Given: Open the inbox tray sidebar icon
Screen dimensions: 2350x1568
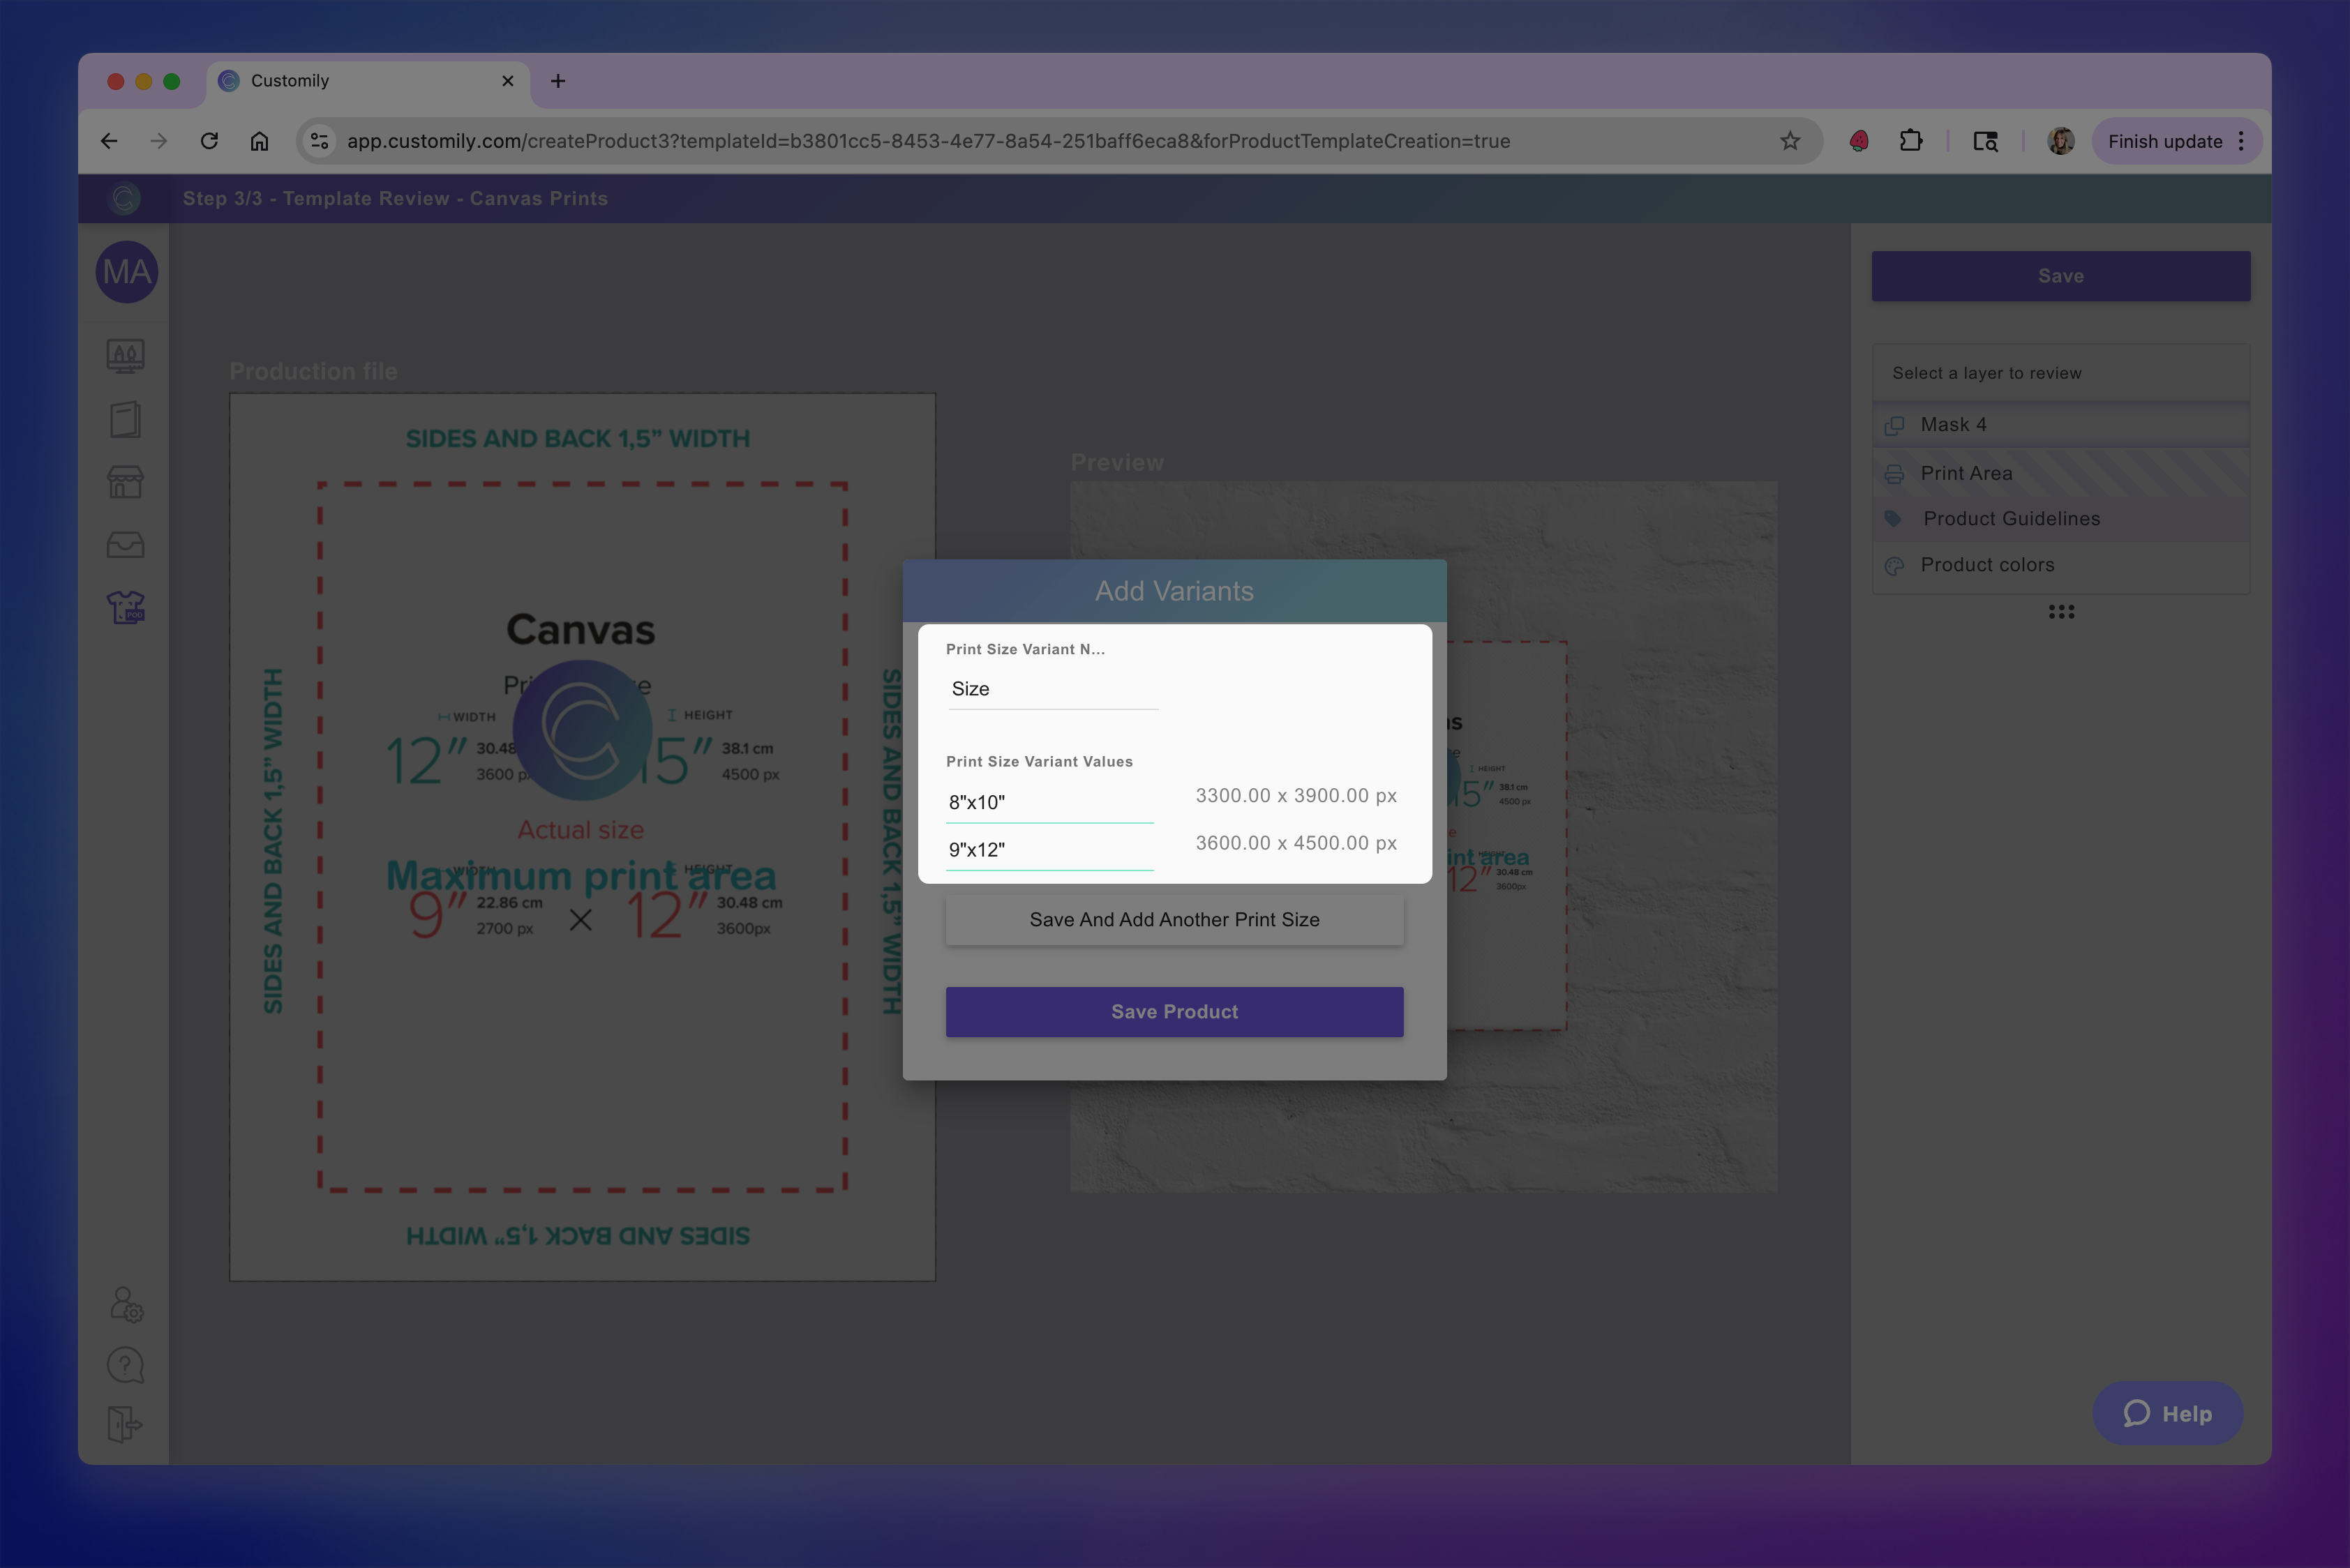Looking at the screenshot, I should [x=125, y=545].
